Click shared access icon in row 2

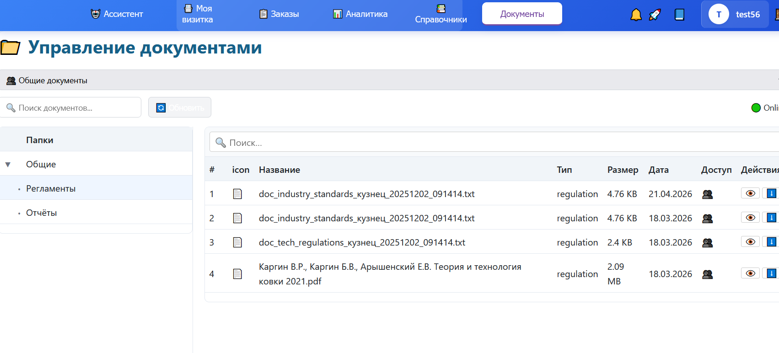click(x=708, y=219)
